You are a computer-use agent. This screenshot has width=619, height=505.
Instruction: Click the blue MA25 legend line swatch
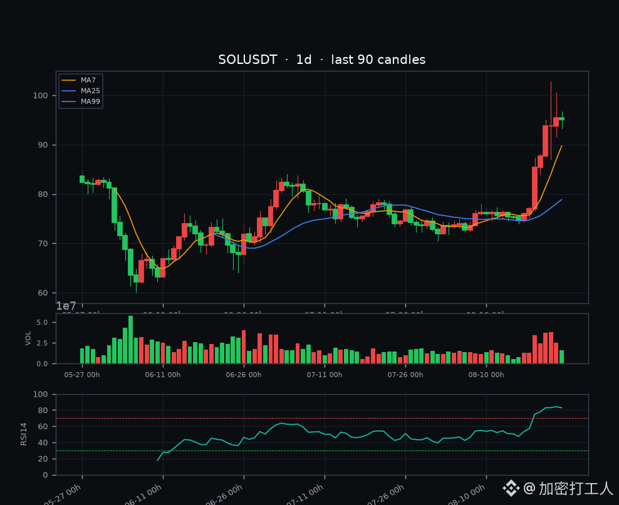coord(69,91)
